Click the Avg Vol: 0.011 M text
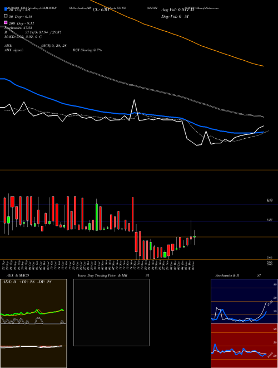This screenshot has height=368, width=278. coord(177,10)
